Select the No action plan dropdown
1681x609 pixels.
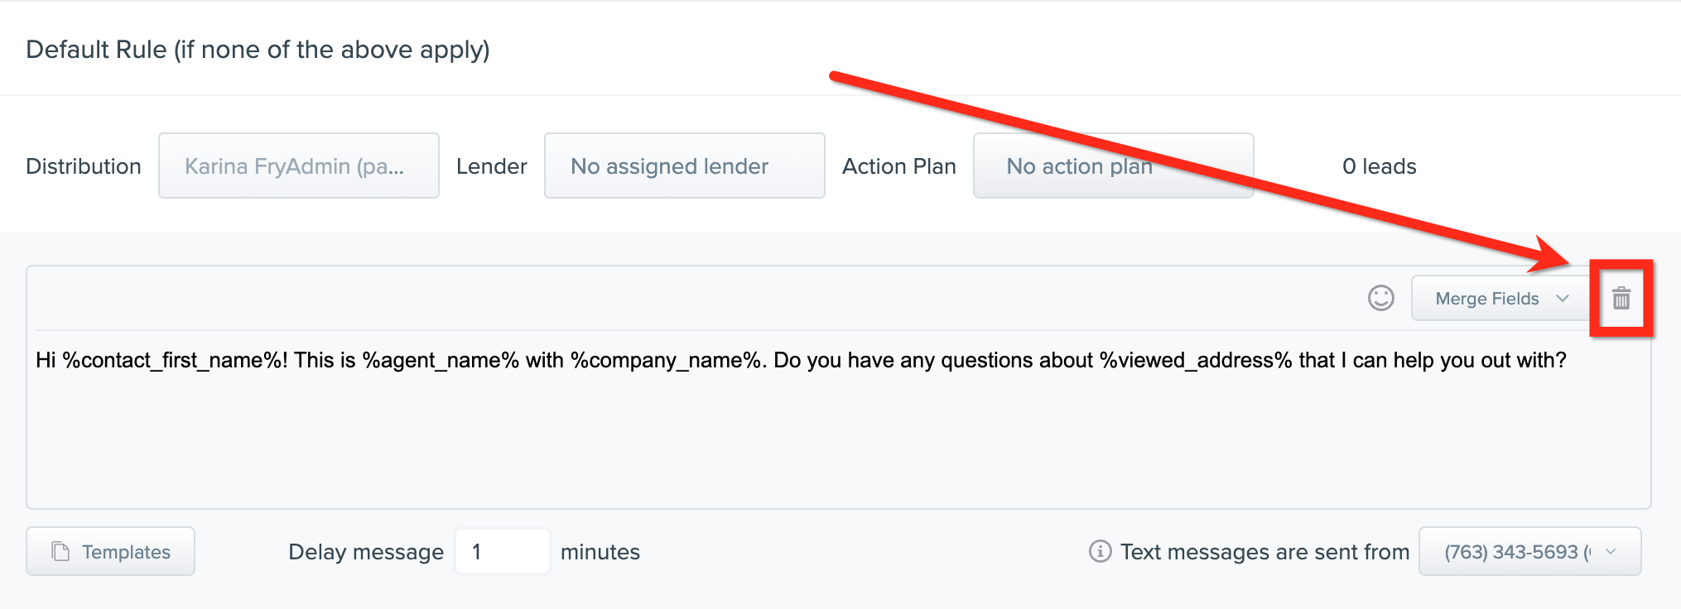click(1114, 165)
